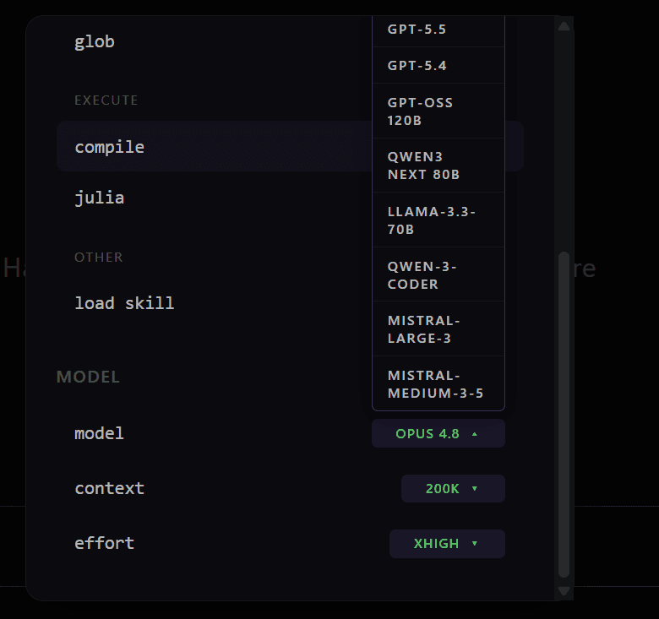
Task: Select GPT-5.5 from the model list
Action: (x=438, y=30)
